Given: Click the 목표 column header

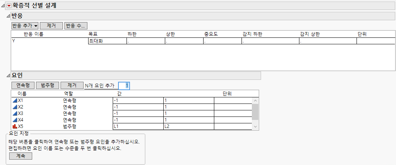Looking at the screenshot, I should 93,34.
